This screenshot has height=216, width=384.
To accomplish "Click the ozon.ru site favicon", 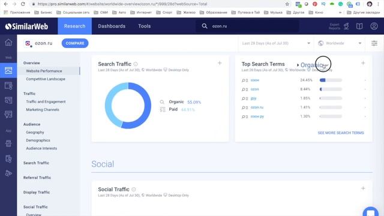I will tap(28, 43).
